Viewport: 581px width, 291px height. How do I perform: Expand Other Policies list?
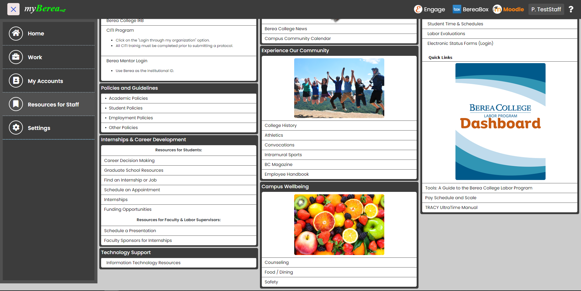[123, 128]
